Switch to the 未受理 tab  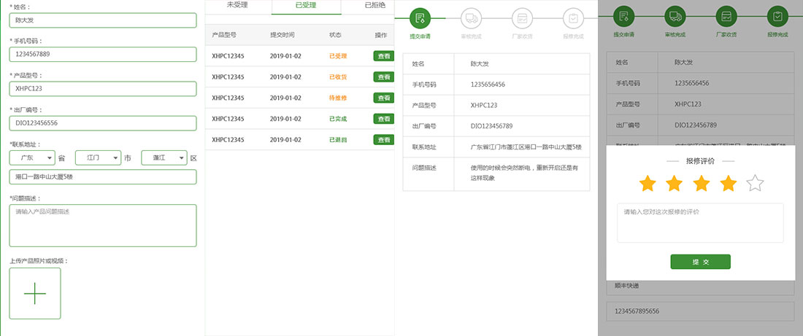click(238, 5)
